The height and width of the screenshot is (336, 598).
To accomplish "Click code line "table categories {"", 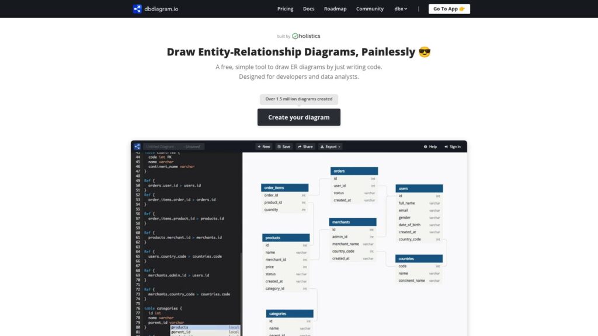I will point(163,309).
